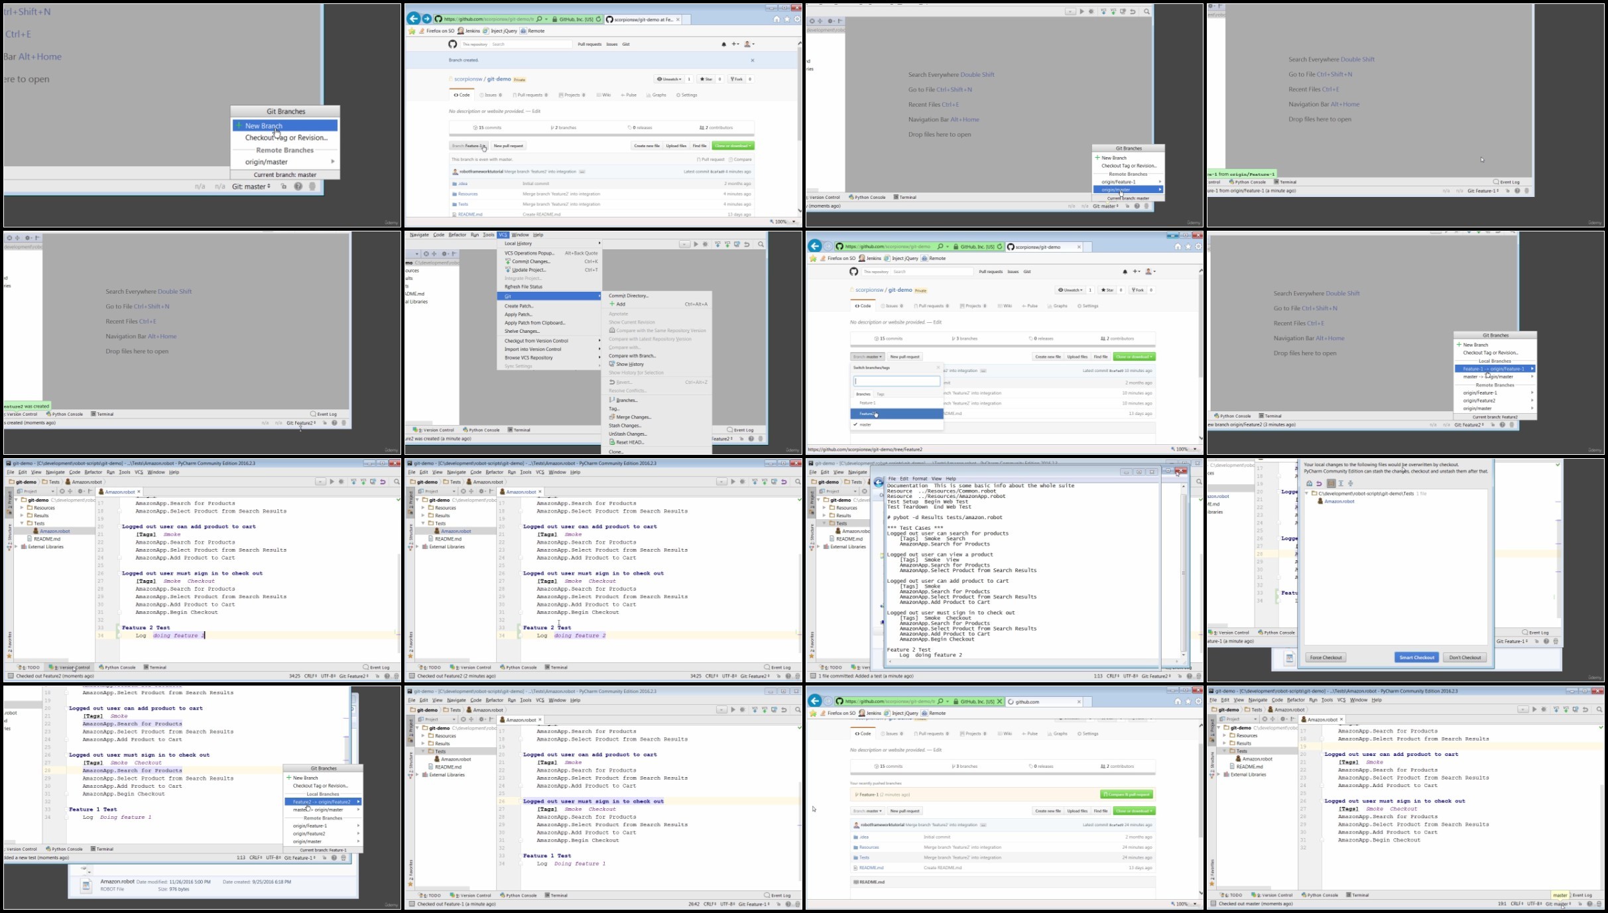Screen dimensions: 1608x913
Task: Collapse Tests folder in 'Feature2 (moments ago)' frame
Action: point(22,524)
